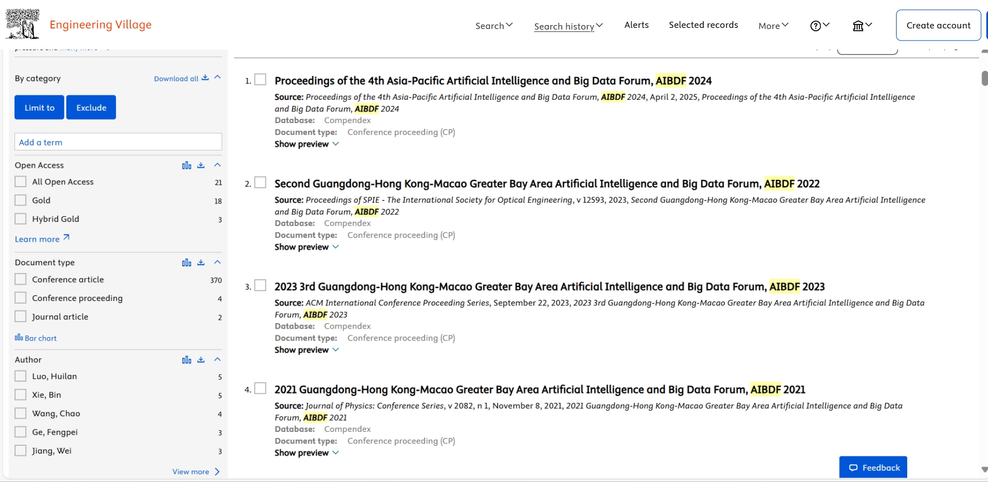Select result 2 AIBDF 2022 checkbox
This screenshot has height=482, width=988.
click(x=260, y=183)
